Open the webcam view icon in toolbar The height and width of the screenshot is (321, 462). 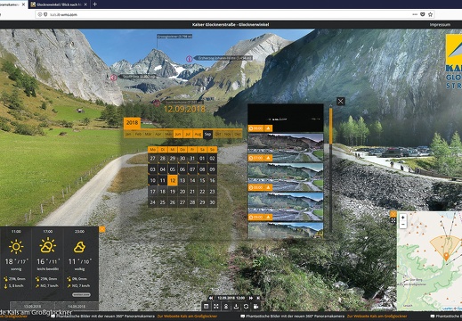pyautogui.click(x=226, y=306)
